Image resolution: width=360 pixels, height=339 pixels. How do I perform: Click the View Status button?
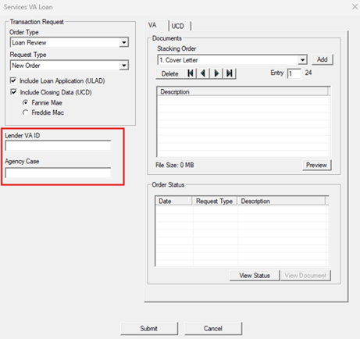coord(255,276)
